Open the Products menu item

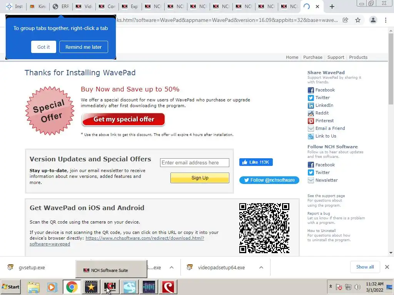(x=358, y=57)
